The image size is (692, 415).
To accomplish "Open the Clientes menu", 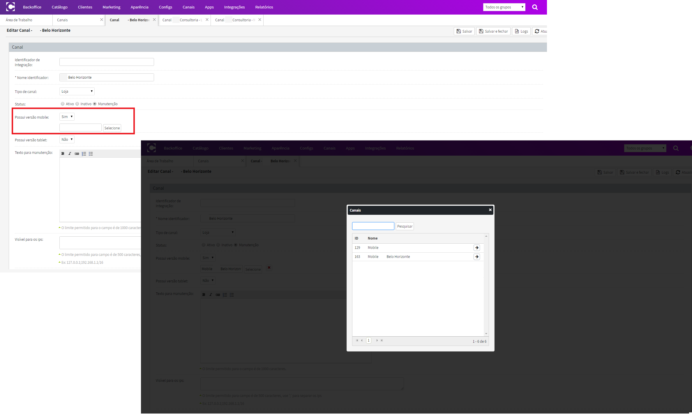I will click(x=85, y=7).
